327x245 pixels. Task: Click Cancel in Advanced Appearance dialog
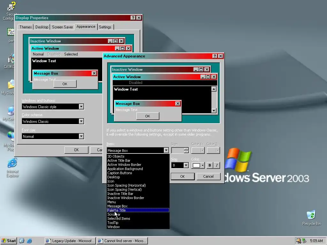coord(208,176)
